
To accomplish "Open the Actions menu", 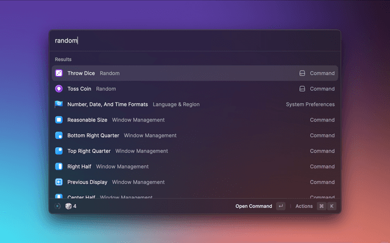I will pyautogui.click(x=304, y=206).
